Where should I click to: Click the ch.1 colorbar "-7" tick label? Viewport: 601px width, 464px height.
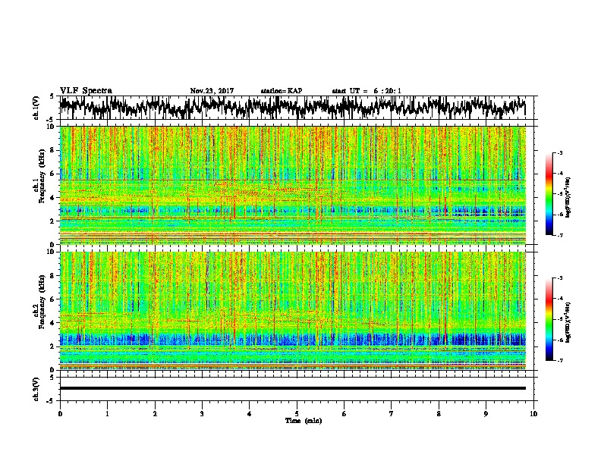point(559,235)
